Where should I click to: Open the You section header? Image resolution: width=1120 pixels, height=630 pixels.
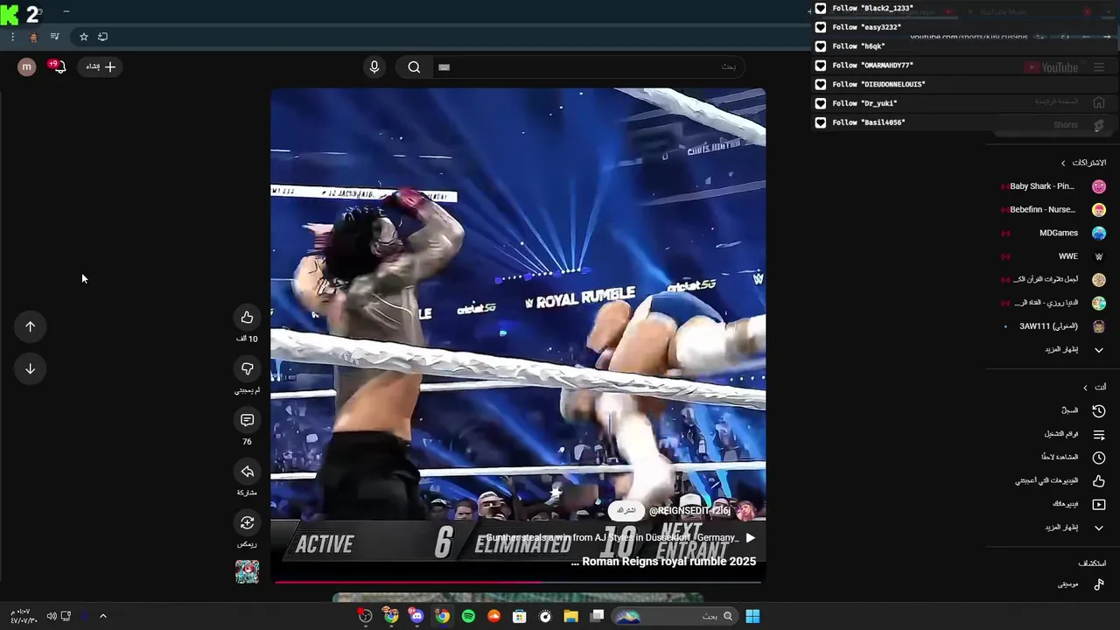click(1094, 387)
